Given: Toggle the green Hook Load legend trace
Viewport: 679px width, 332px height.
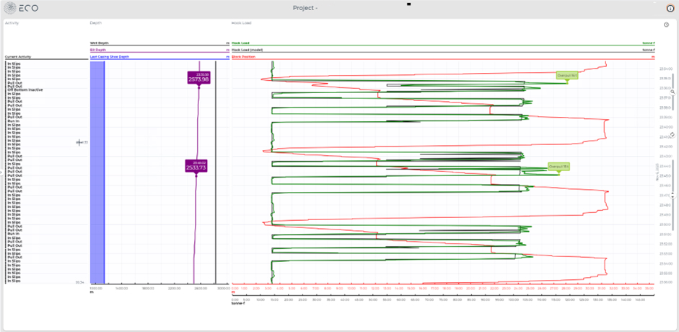Looking at the screenshot, I should coord(241,43).
